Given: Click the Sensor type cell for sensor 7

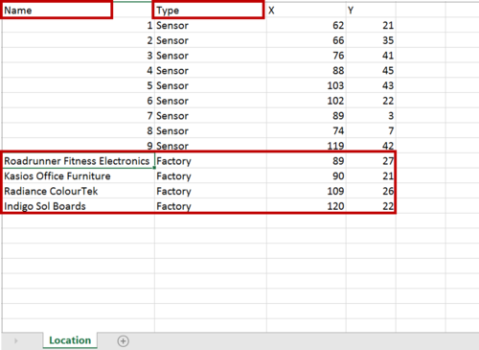Looking at the screenshot, I should coord(211,115).
